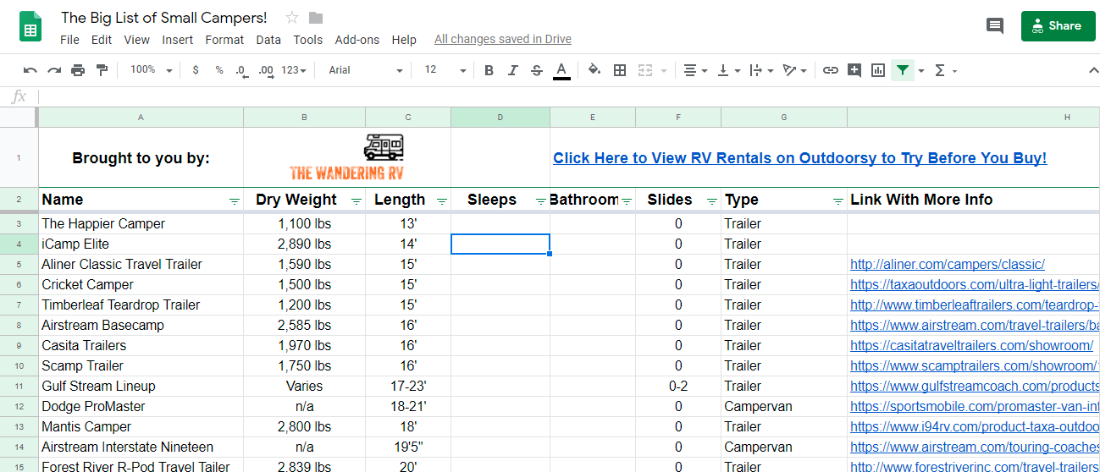This screenshot has height=472, width=1100.
Task: Open text rotation dropdown
Action: pyautogui.click(x=795, y=70)
